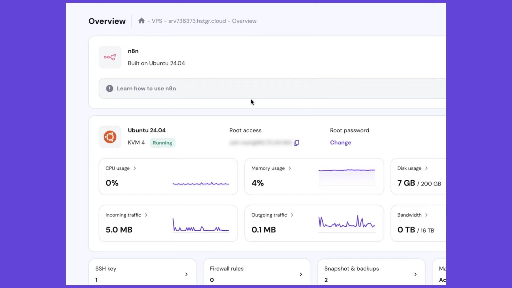Expand CPU usage details chevron

(135, 168)
